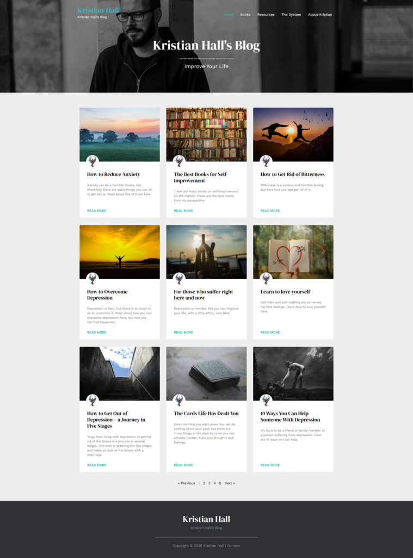
Task: Click author avatar on Best Books for Self-Improvement card
Action: point(179,161)
